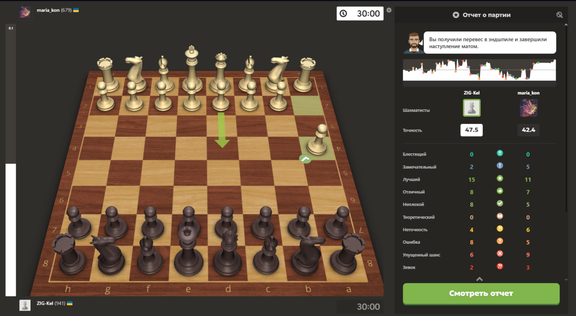Click the magnifier icon in report header
Screen dimensions: 576x316
(x=559, y=15)
